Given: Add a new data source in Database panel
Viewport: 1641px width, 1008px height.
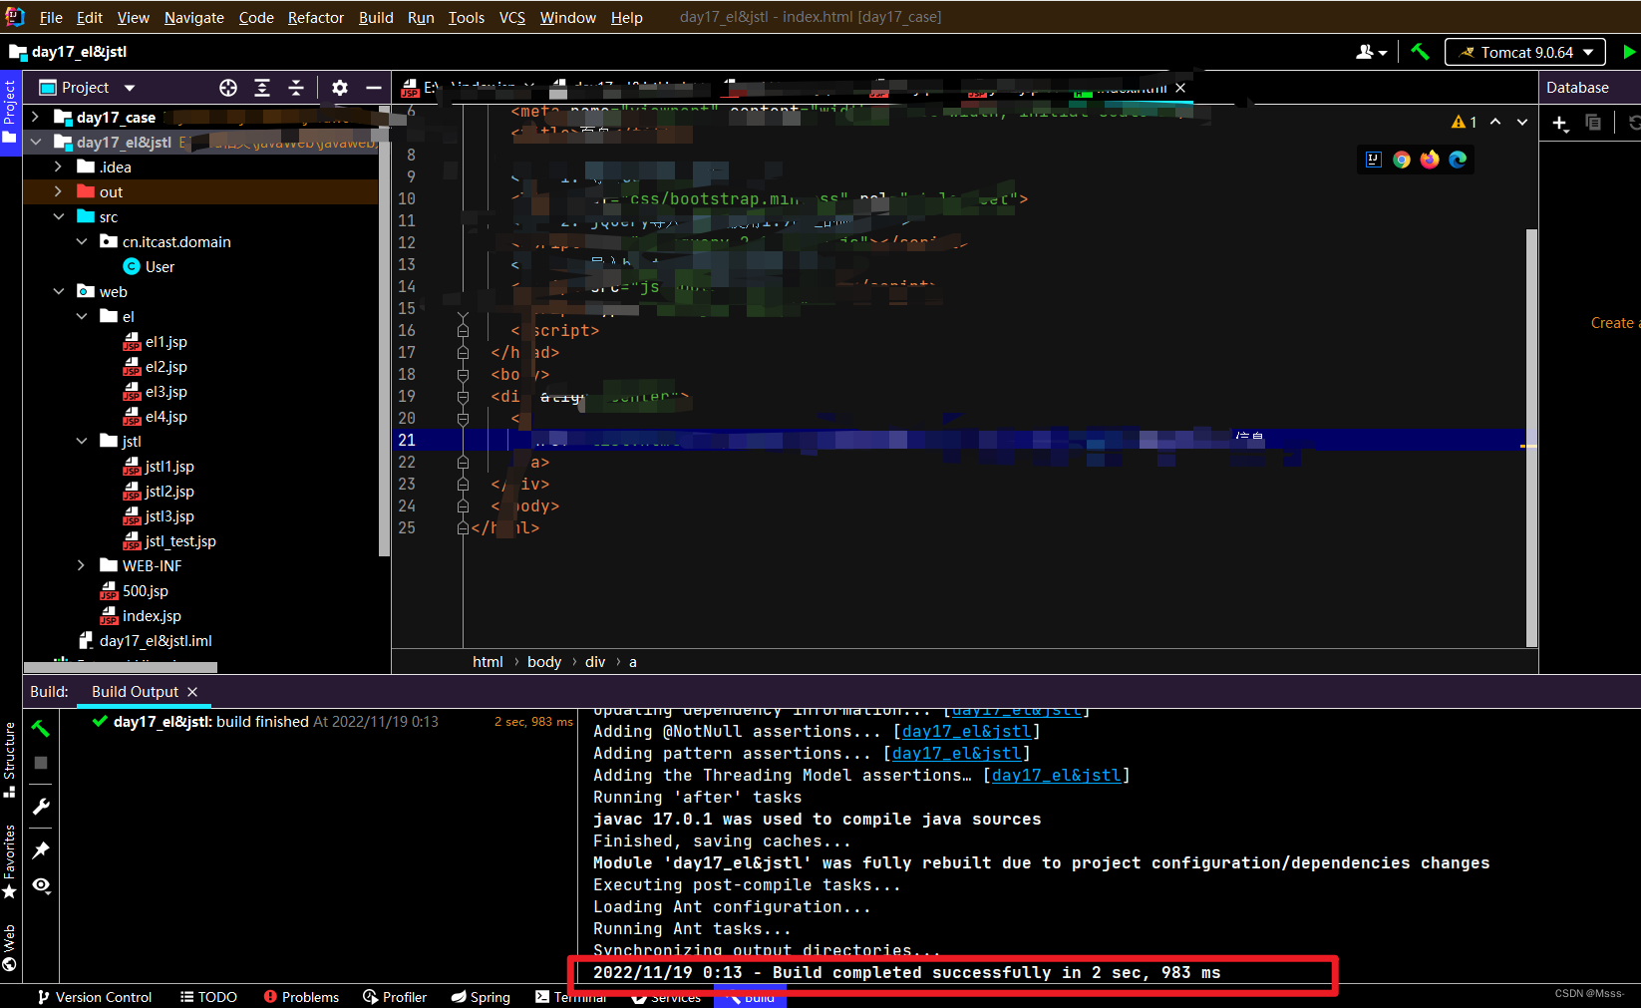Looking at the screenshot, I should 1560,123.
